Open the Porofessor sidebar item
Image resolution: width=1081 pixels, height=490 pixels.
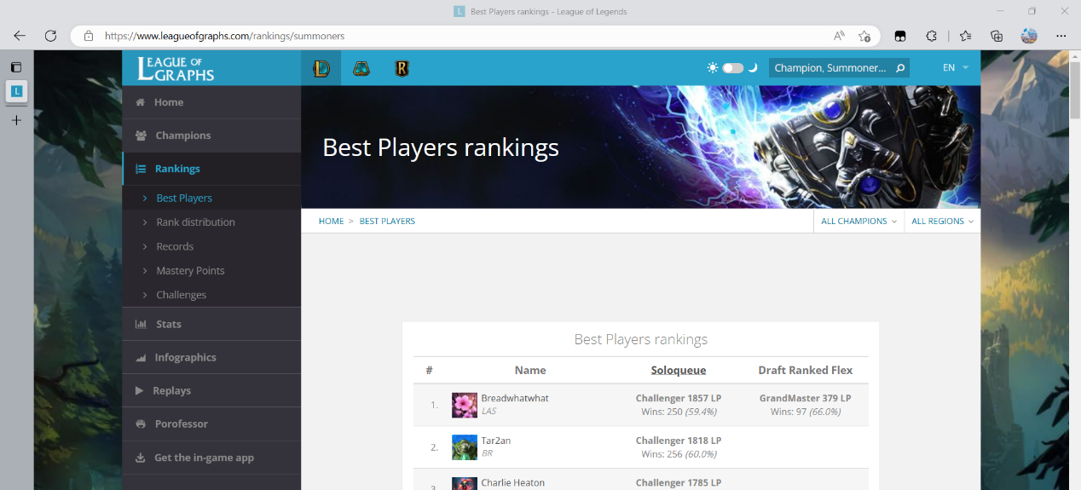pos(211,424)
